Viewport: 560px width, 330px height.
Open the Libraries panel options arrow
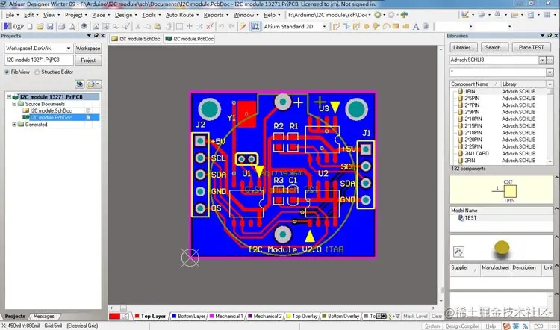(x=543, y=35)
